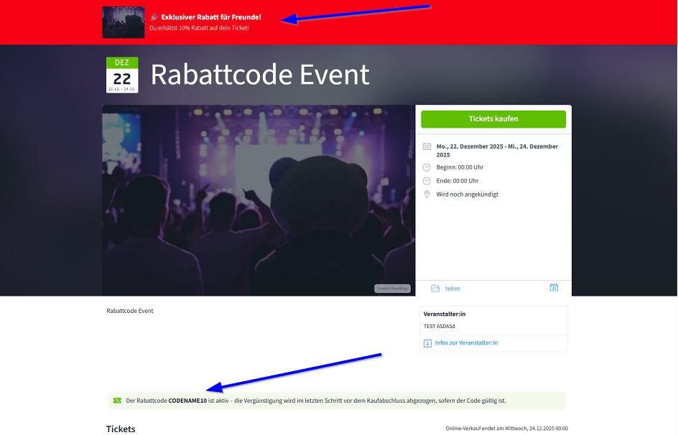Click the green Tickets kaufen button
The height and width of the screenshot is (435, 678).
pos(493,119)
